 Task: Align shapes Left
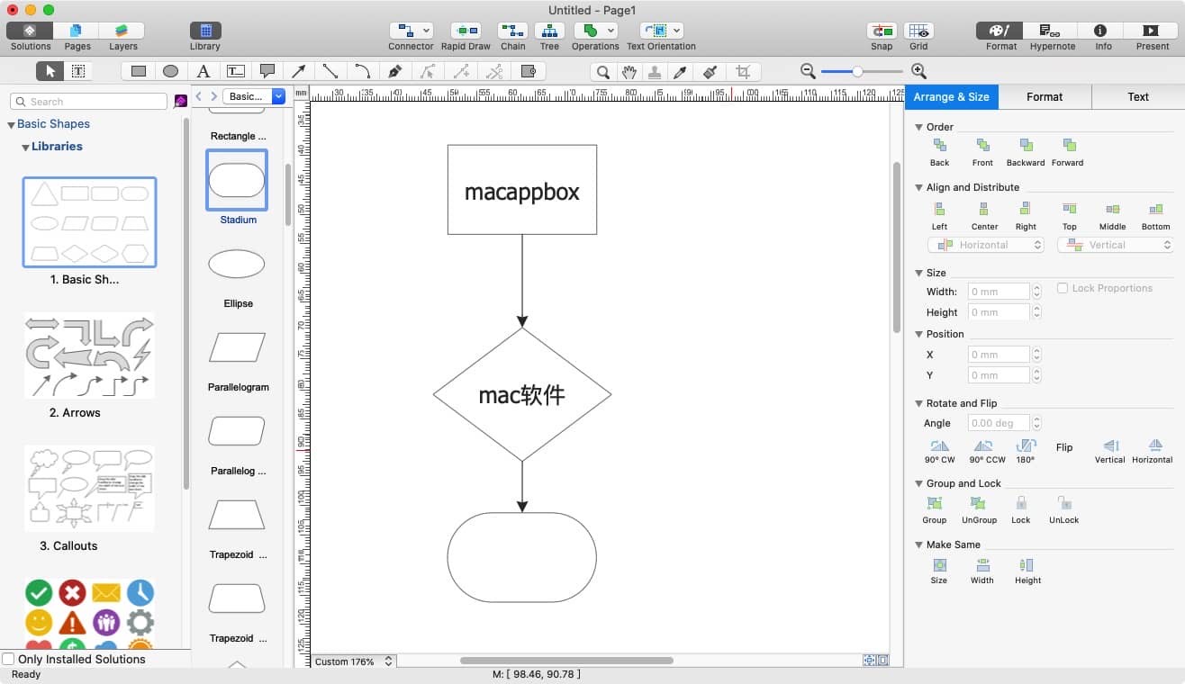pos(939,216)
